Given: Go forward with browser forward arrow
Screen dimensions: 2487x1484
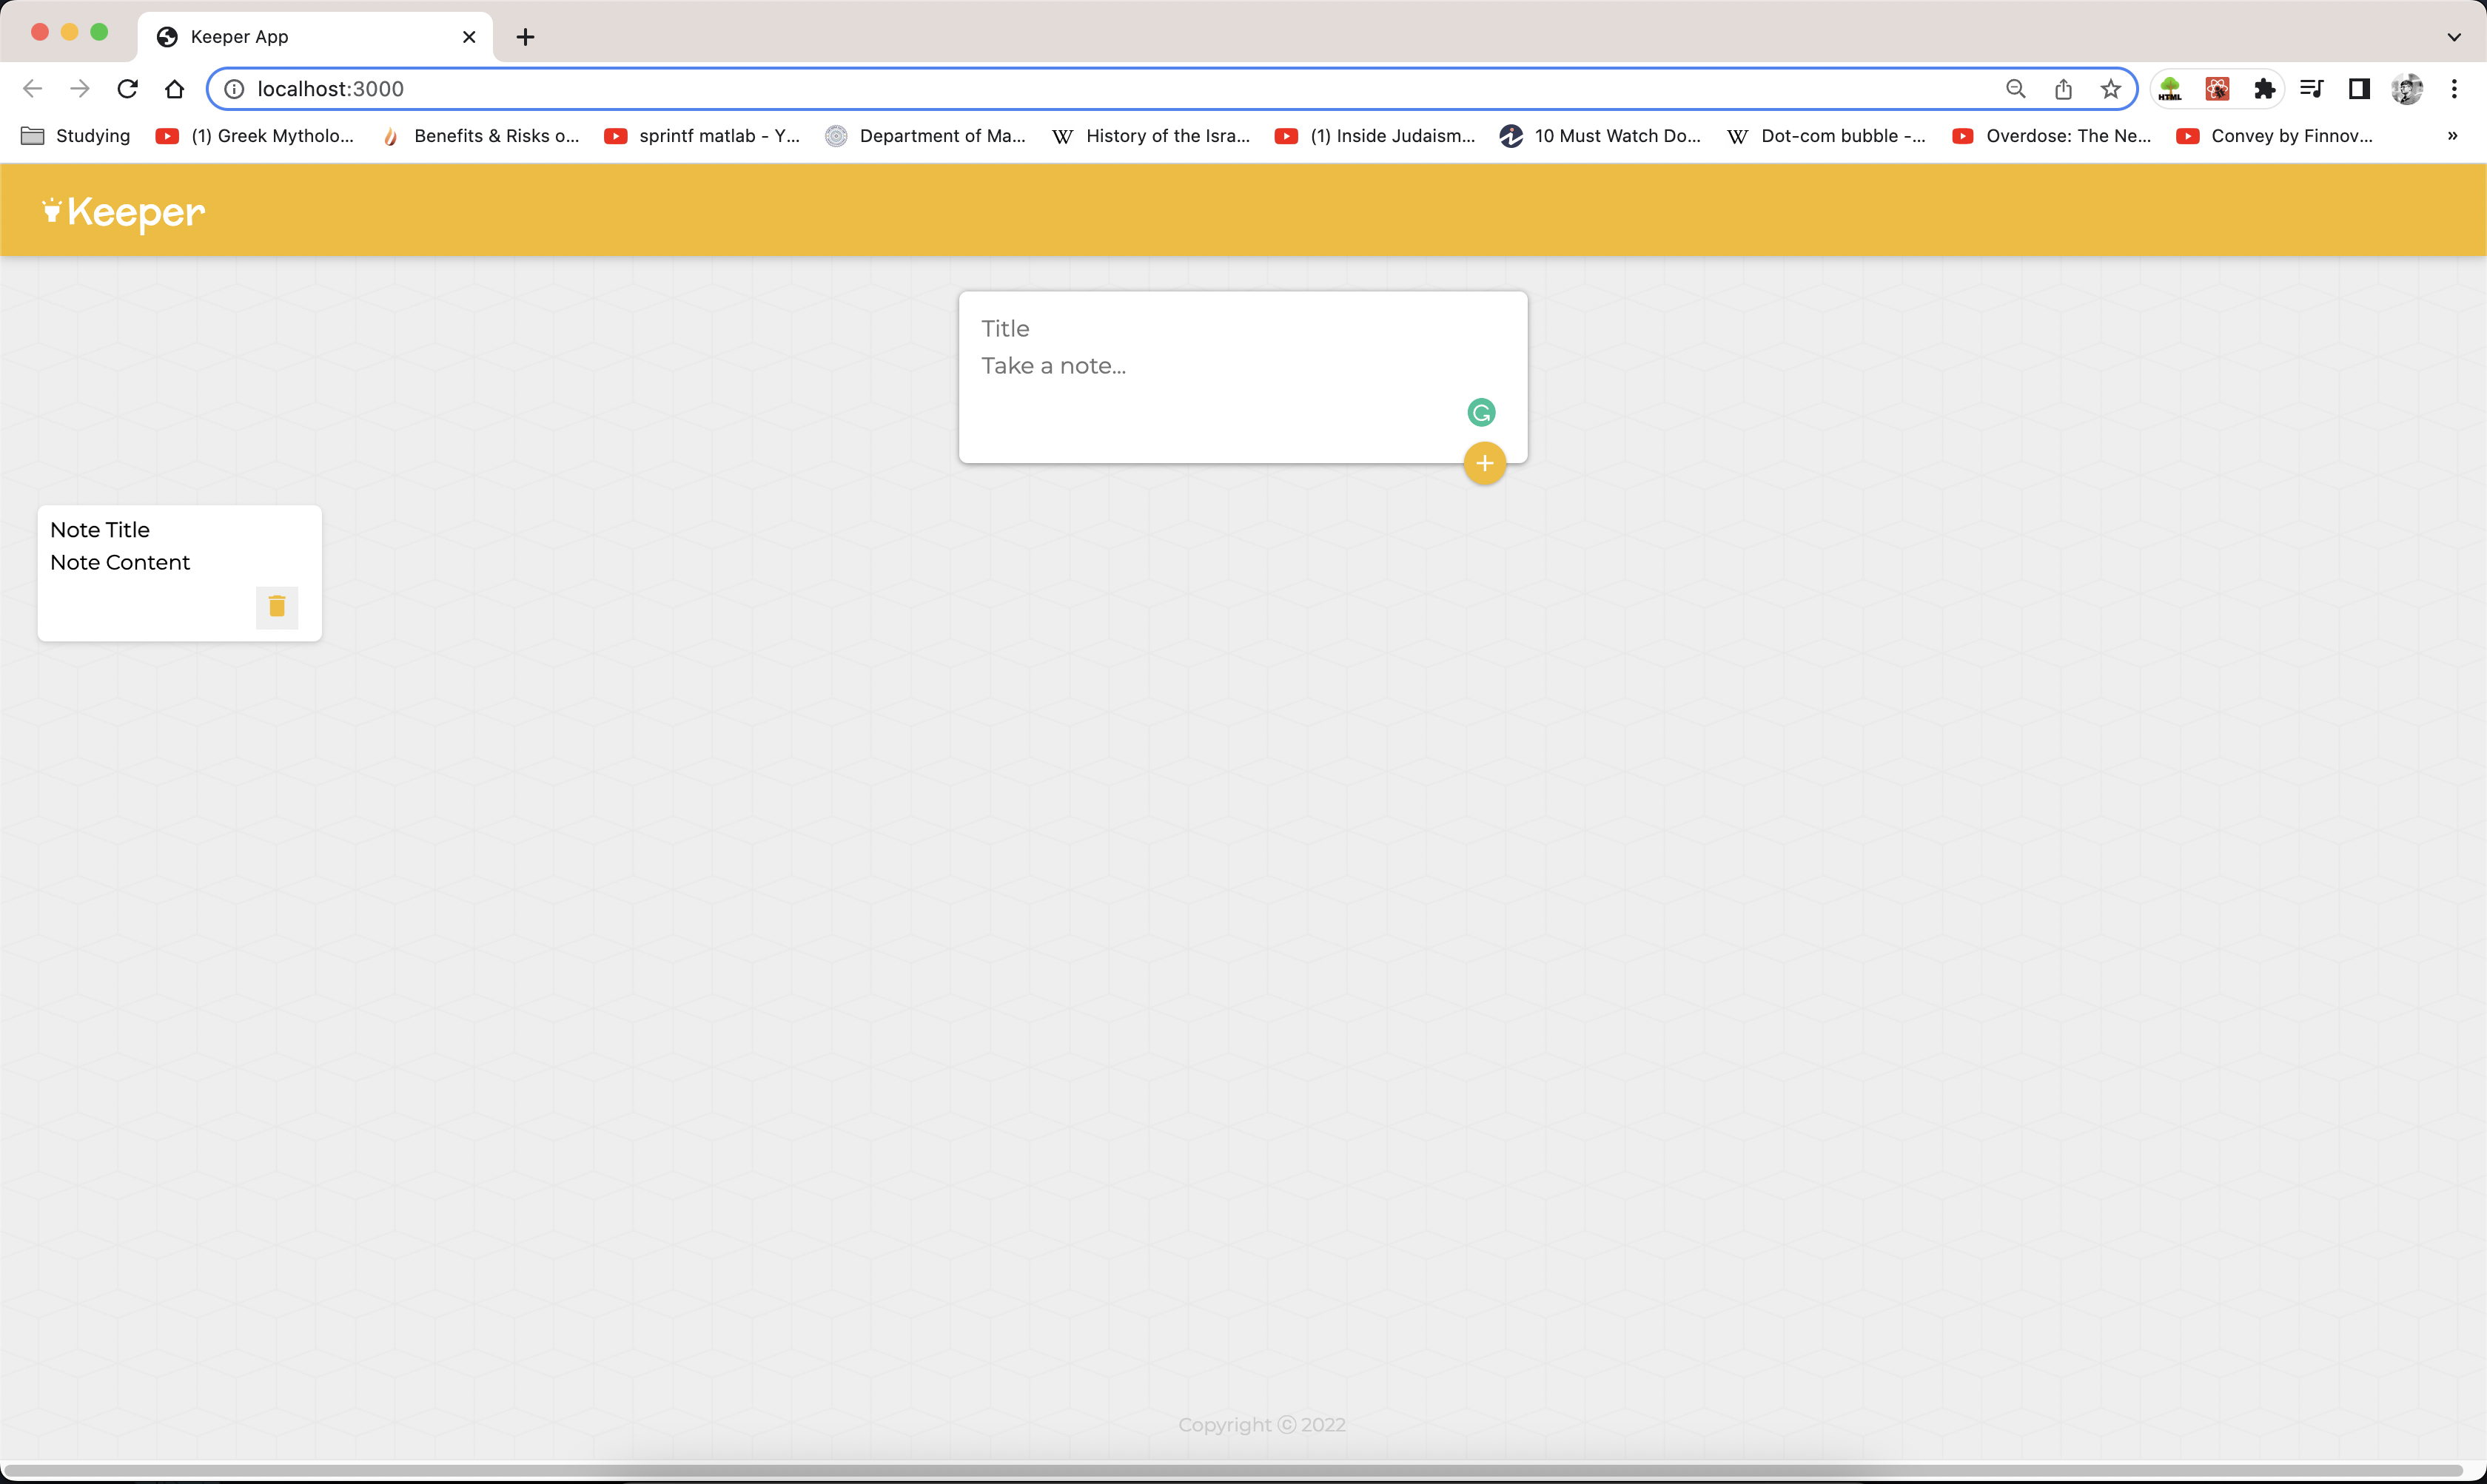Looking at the screenshot, I should point(80,89).
